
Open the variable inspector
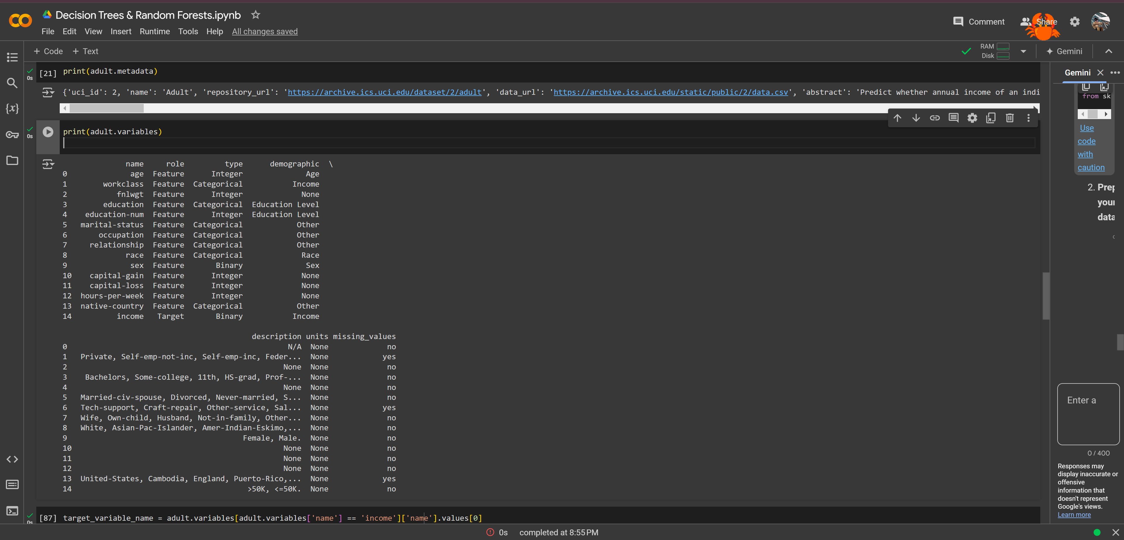[12, 109]
